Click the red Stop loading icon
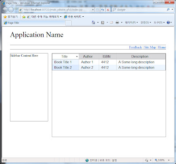Viewport: 176px width, 164px height. pos(108,10)
